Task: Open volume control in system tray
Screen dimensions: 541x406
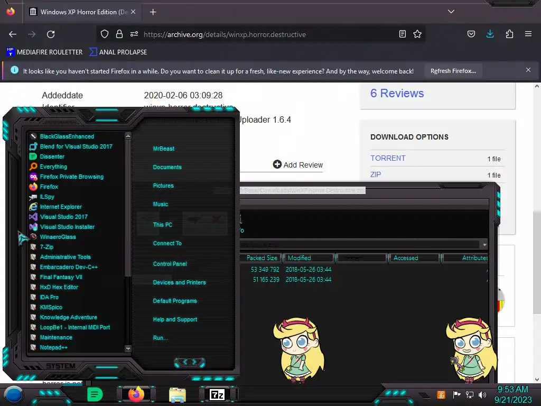Action: [482, 394]
